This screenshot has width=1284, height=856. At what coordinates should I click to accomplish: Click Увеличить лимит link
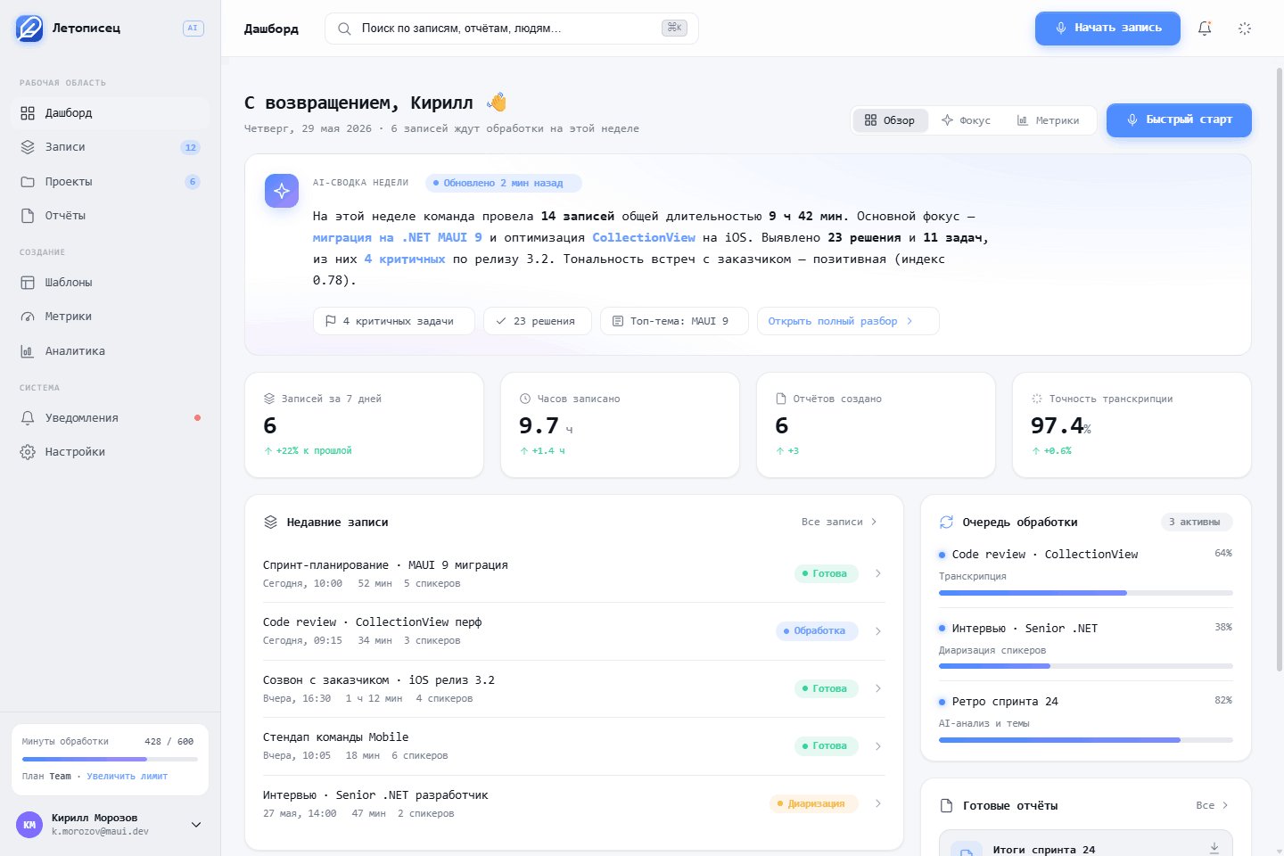[128, 777]
